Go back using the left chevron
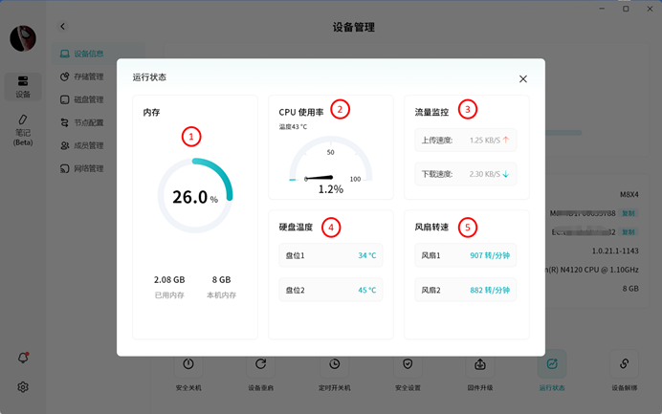The width and height of the screenshot is (662, 414). pos(63,27)
